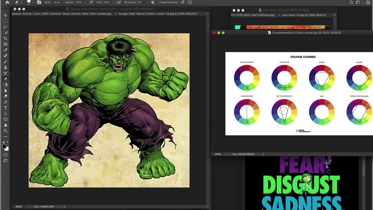Open the Smoothing slider dropdown arrow
Screen dimensions: 373x210
pyautogui.click(x=147, y=2)
